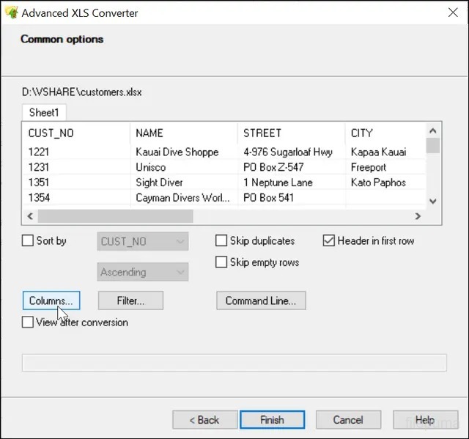Click the table's scroll up arrow

point(432,130)
